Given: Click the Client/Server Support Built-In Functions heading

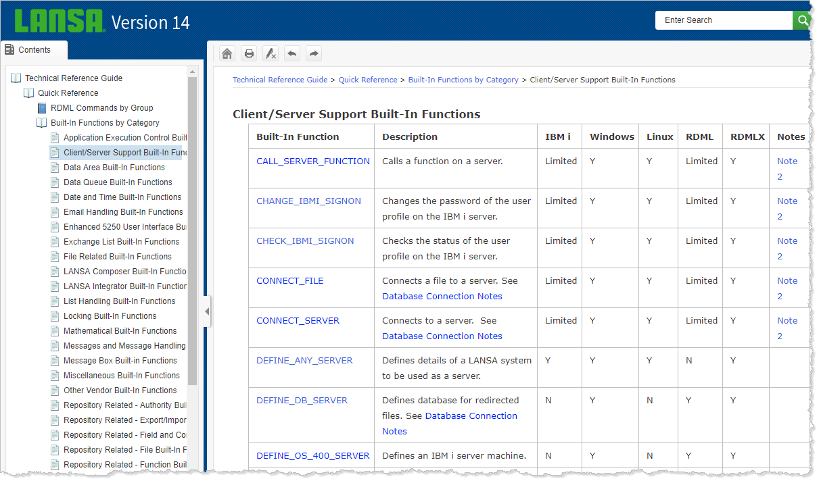Looking at the screenshot, I should click(356, 114).
